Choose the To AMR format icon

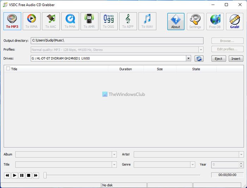tap(89, 21)
